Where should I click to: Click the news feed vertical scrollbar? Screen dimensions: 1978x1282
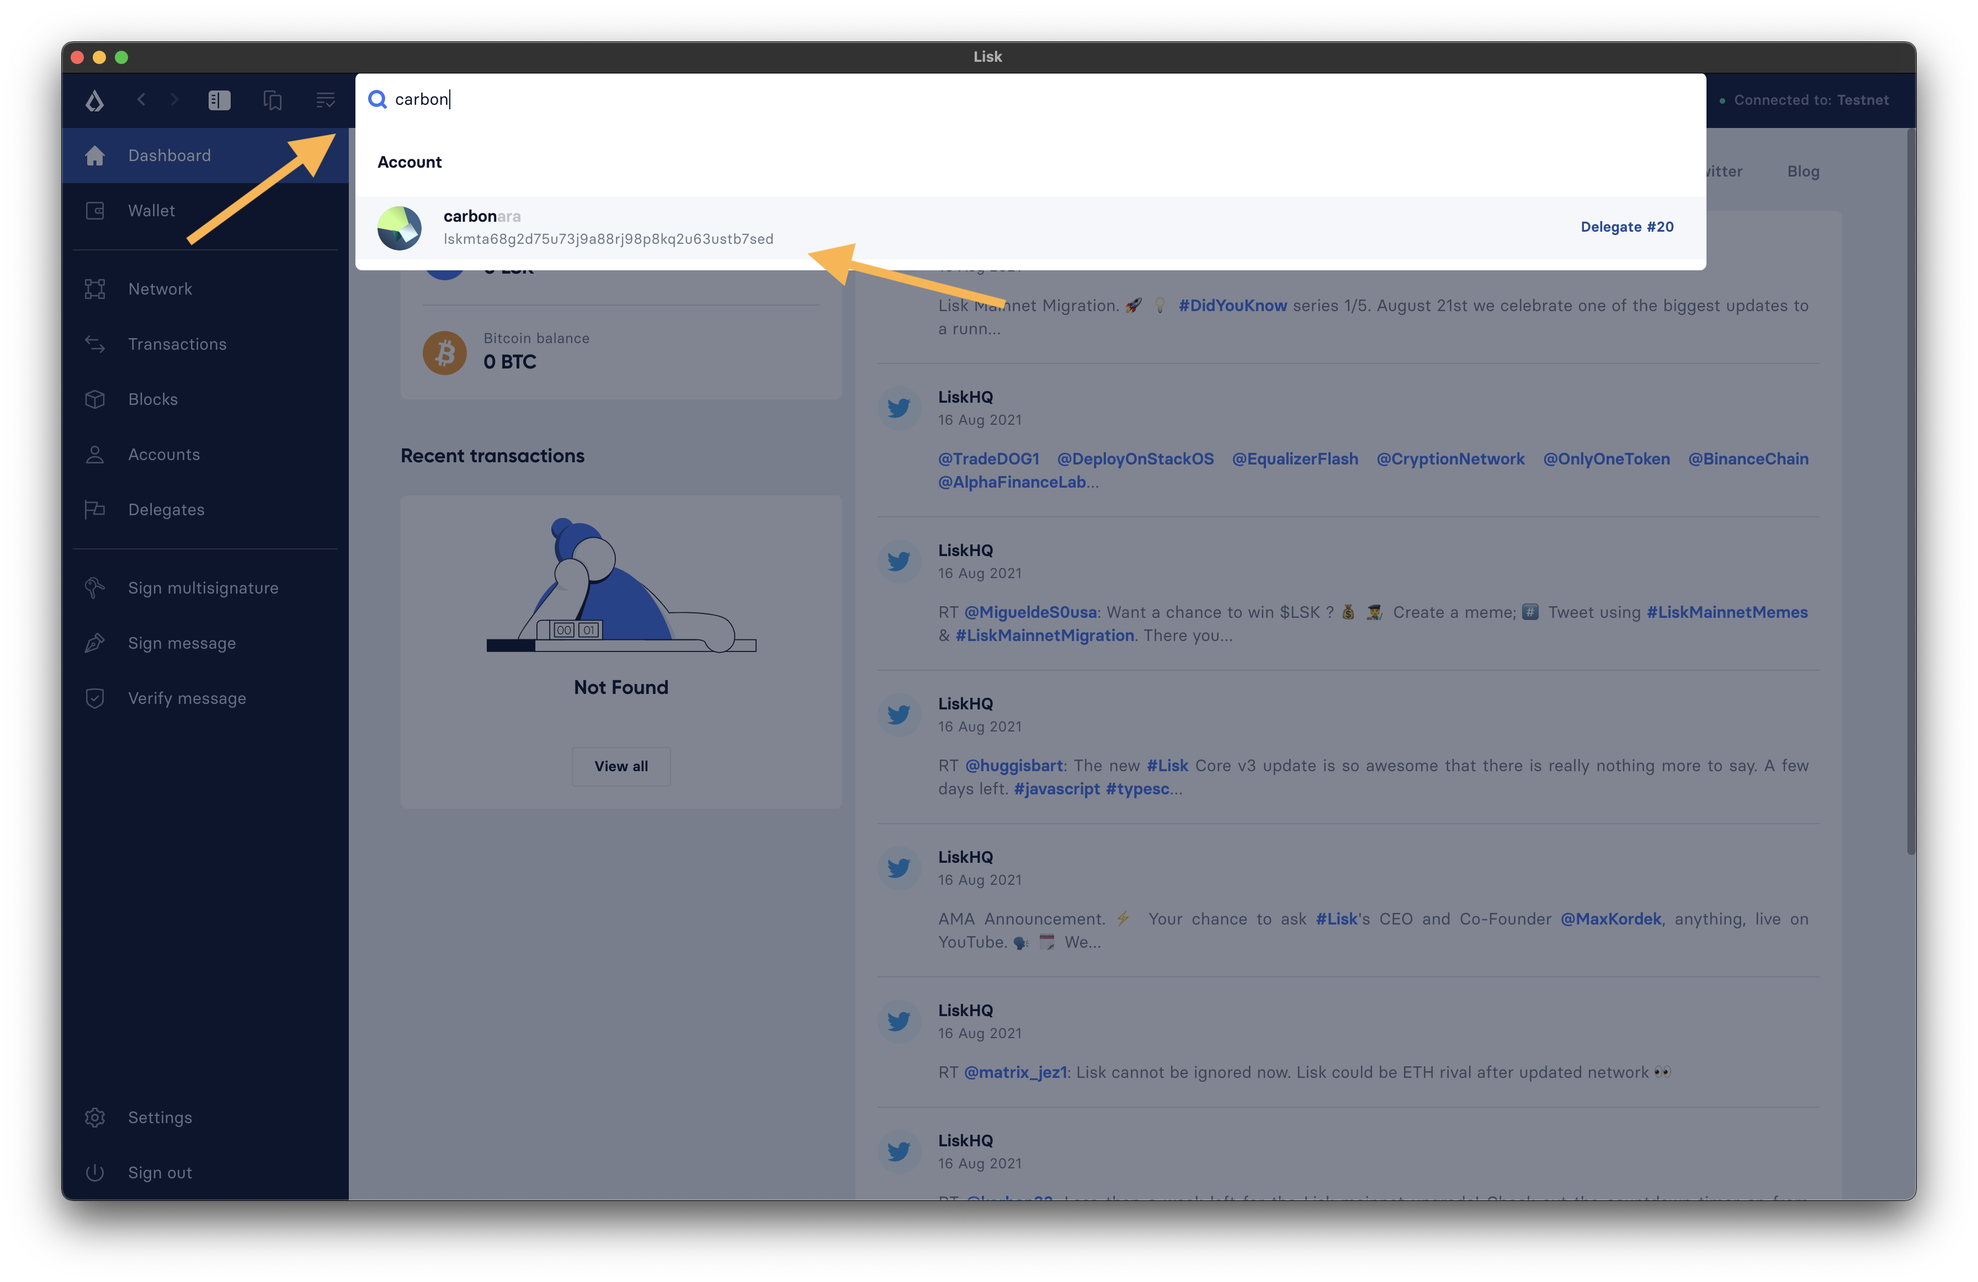[x=1911, y=490]
